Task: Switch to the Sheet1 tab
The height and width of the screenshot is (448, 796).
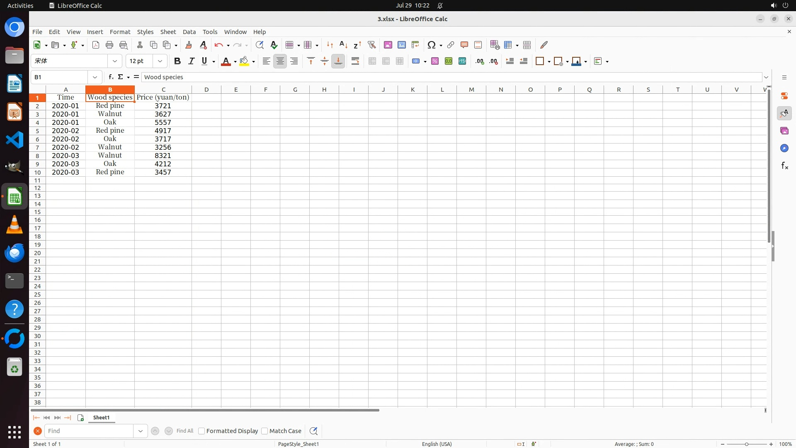Action: point(101,418)
